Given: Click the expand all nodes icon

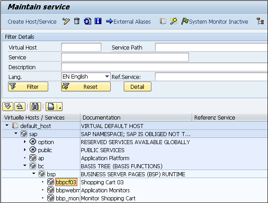Looking at the screenshot, I should 8,107.
